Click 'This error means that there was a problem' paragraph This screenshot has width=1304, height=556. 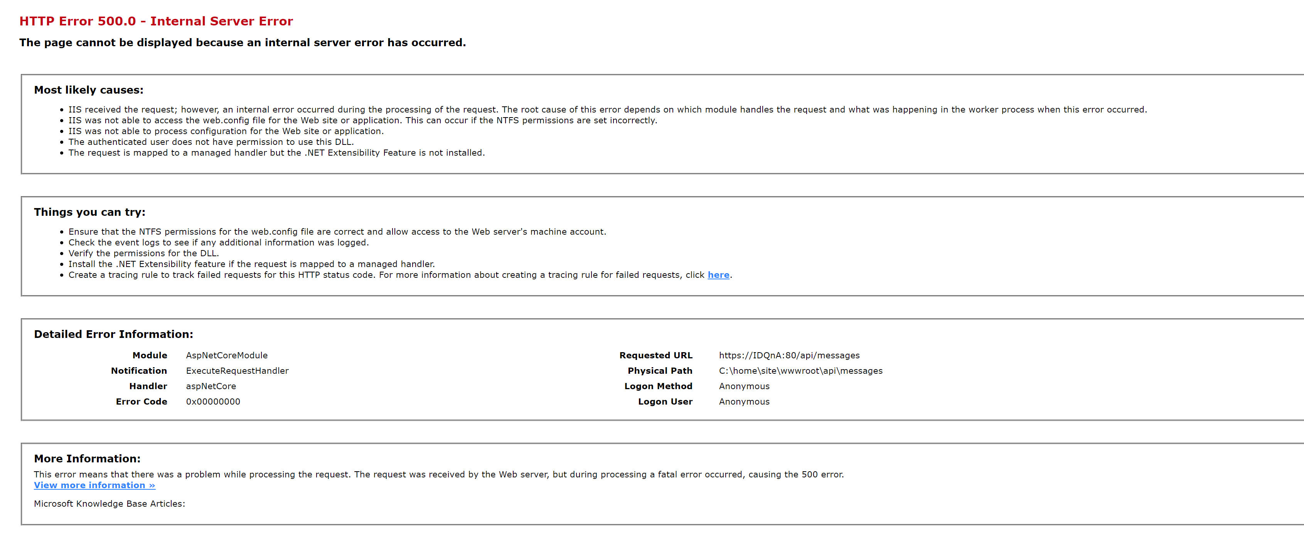coord(439,475)
